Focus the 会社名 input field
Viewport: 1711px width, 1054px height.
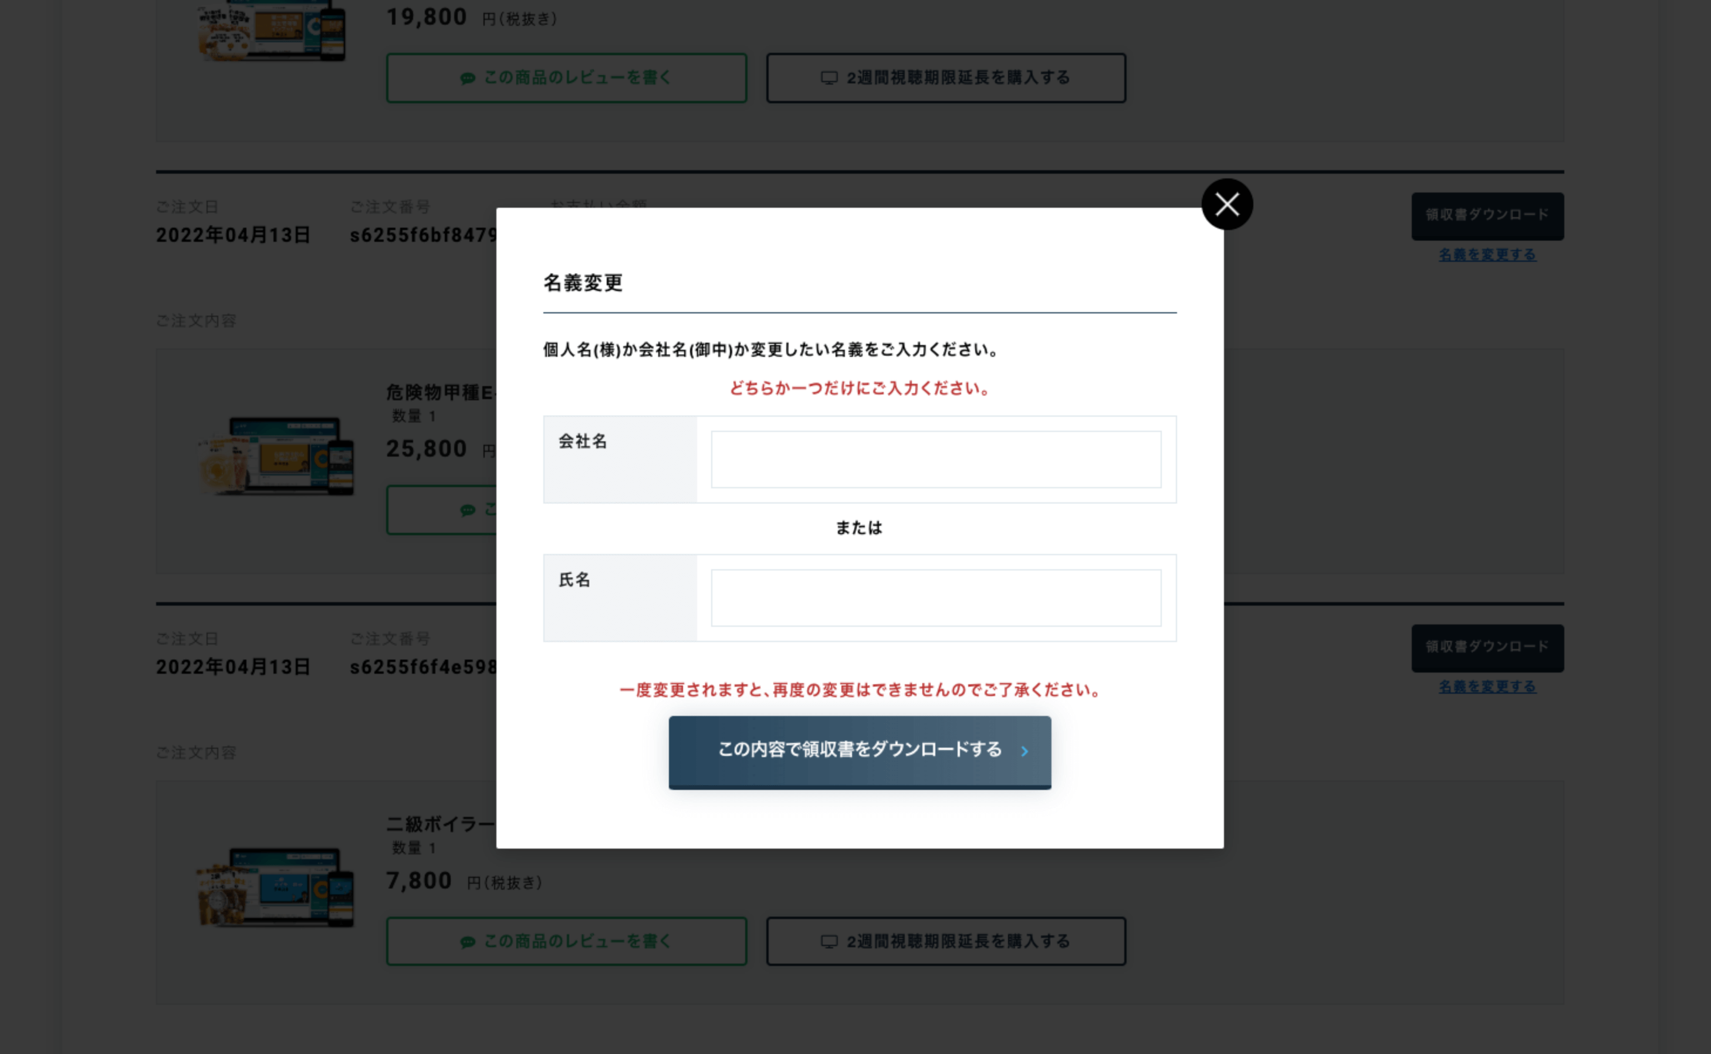click(x=936, y=460)
